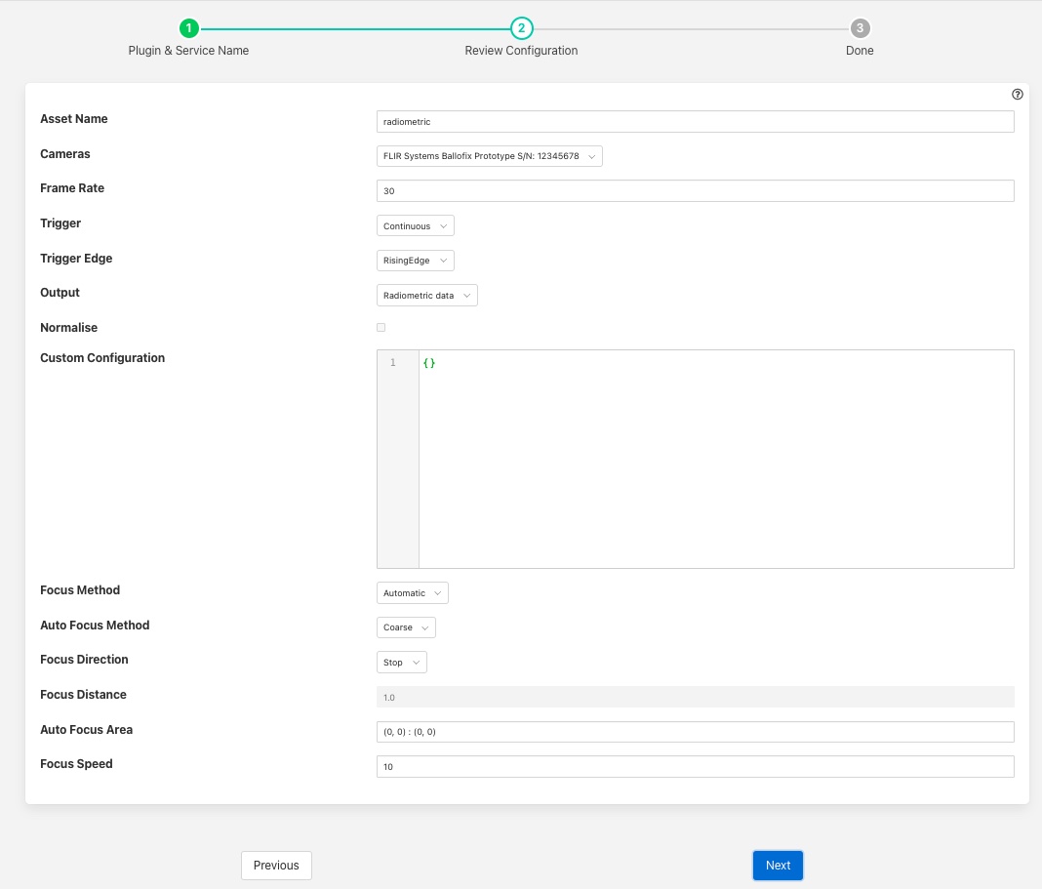The height and width of the screenshot is (889, 1042).
Task: Open the Cameras dropdown
Action: point(489,156)
